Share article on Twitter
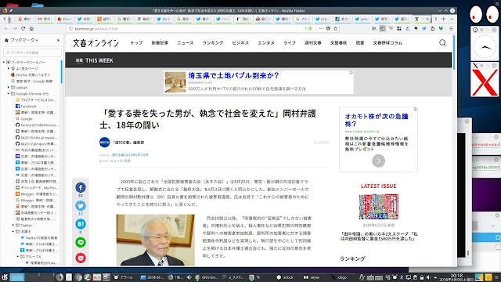The height and width of the screenshot is (282, 501). pyautogui.click(x=81, y=205)
